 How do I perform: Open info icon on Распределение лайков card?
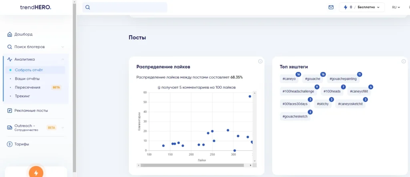tap(260, 62)
